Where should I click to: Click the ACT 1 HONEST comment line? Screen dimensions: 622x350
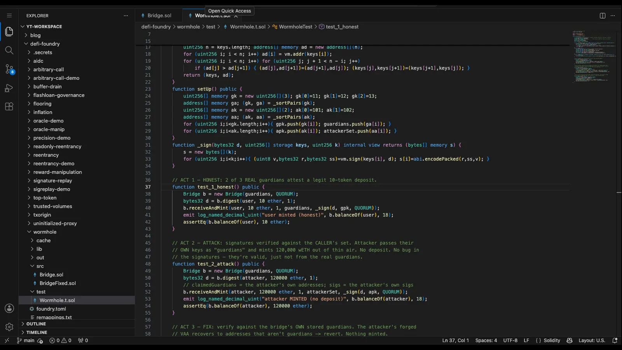(274, 180)
